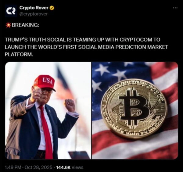
Task: Click the post text about Truth Social
Action: [86, 47]
